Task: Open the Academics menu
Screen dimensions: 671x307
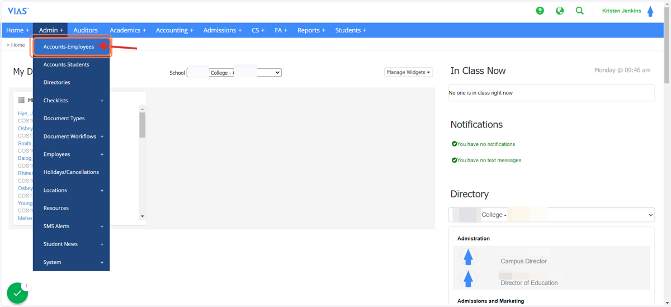Action: point(127,30)
